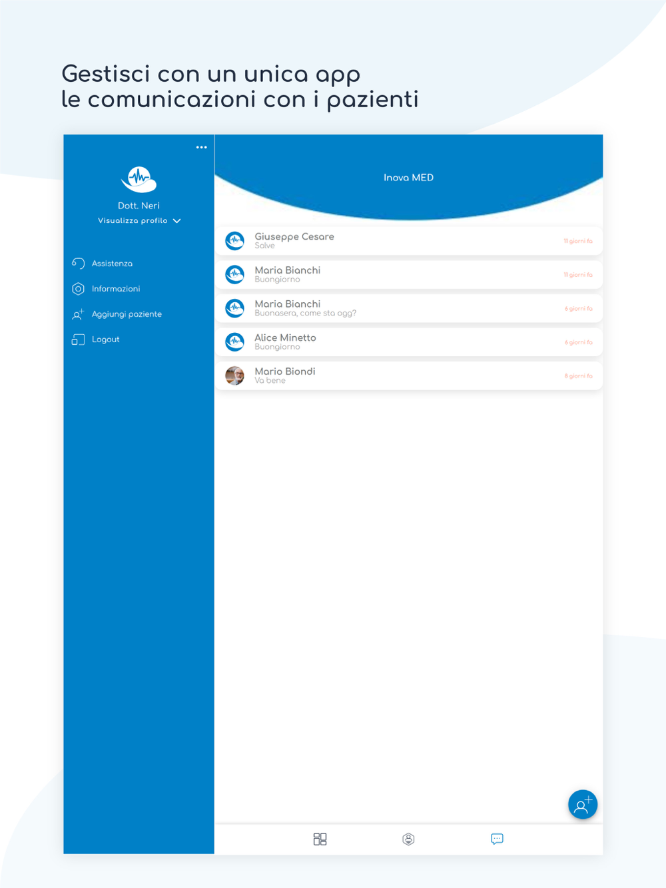Click Alice Minetto avatar icon

(x=234, y=342)
